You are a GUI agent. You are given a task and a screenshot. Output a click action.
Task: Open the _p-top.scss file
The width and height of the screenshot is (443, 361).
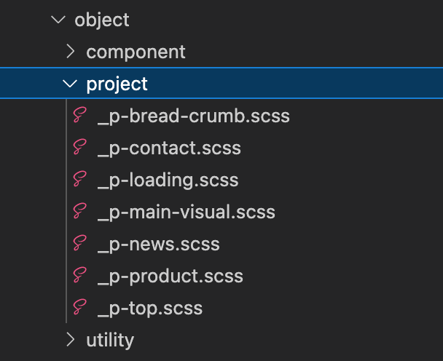[x=149, y=308]
